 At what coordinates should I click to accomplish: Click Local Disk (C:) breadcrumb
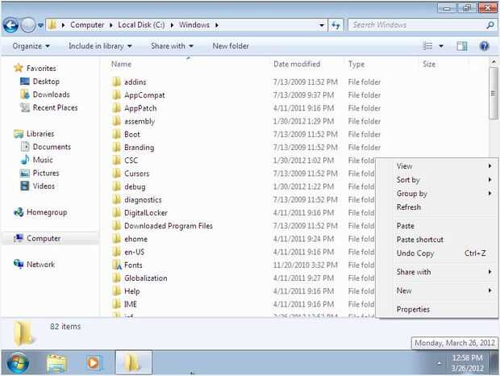(141, 25)
